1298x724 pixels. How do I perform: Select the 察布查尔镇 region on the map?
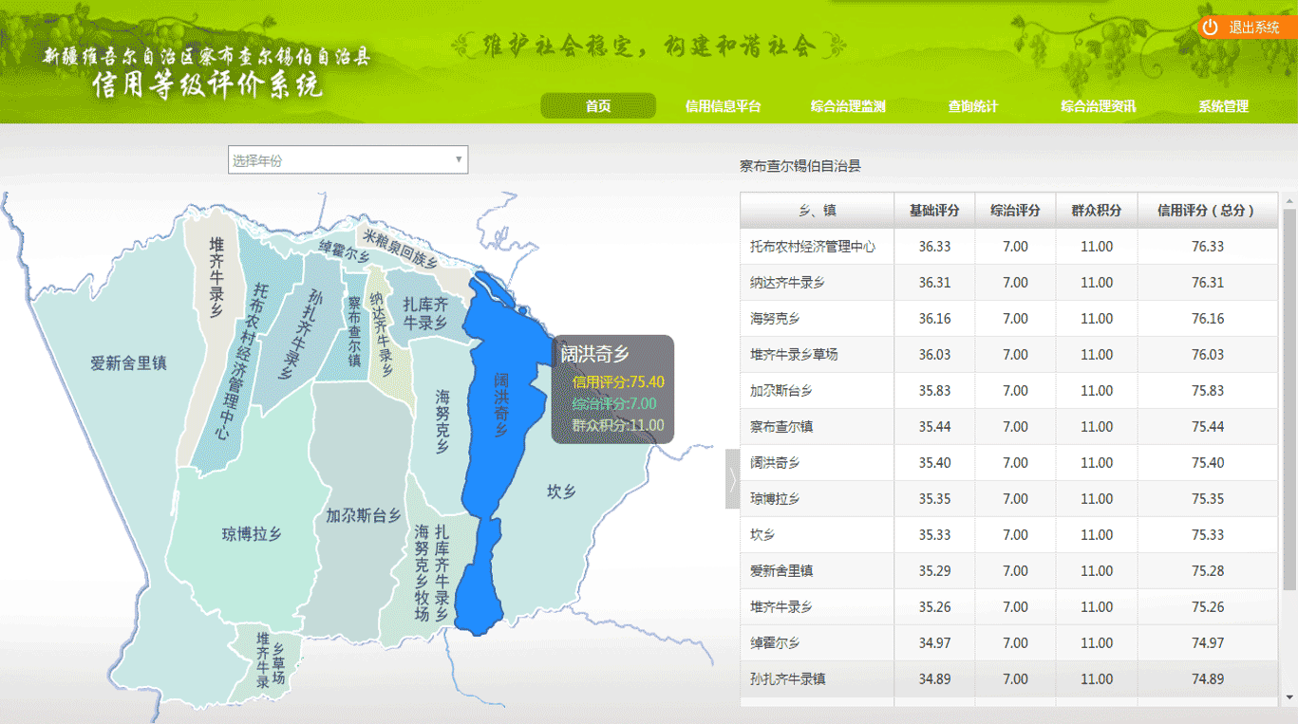353,332
